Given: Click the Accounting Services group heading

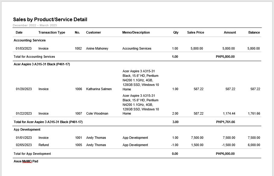Looking at the screenshot, I should pos(30,40).
